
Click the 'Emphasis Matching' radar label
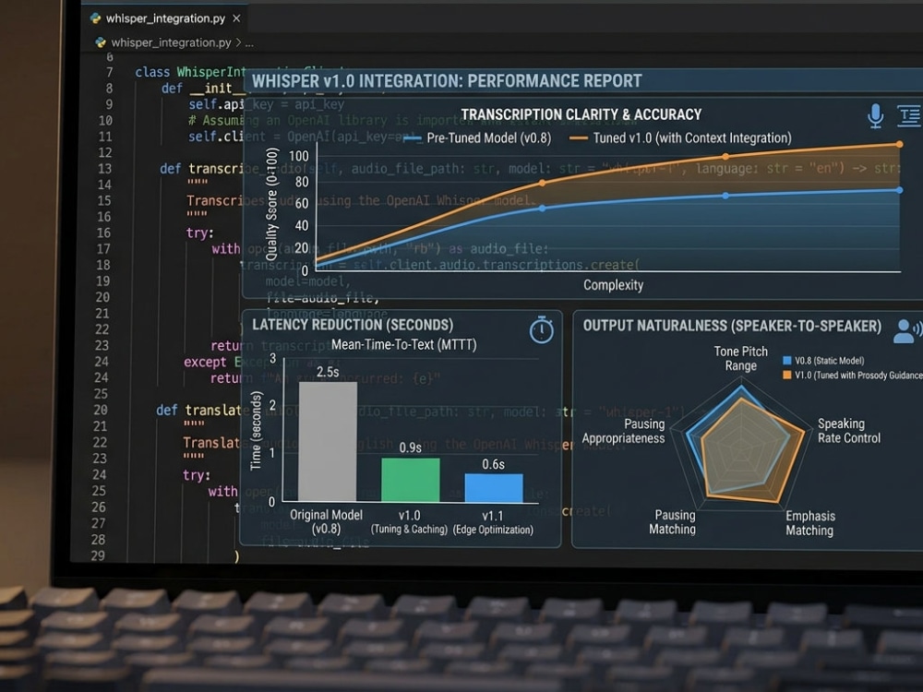pyautogui.click(x=810, y=523)
